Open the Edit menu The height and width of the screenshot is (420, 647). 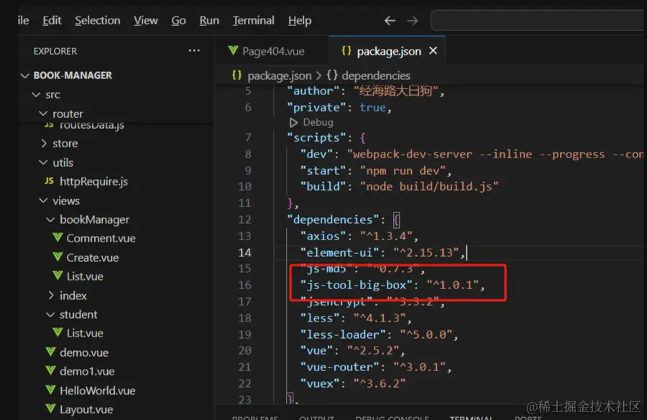tap(52, 20)
